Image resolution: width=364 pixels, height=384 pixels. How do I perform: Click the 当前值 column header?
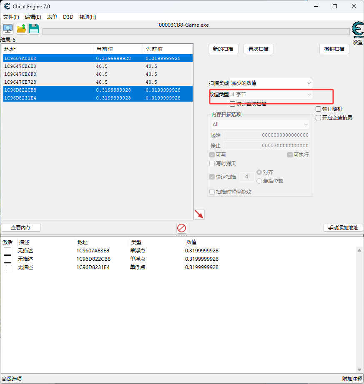tap(118, 49)
